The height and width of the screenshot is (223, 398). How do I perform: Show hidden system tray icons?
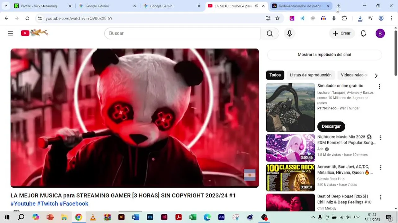click(x=313, y=217)
